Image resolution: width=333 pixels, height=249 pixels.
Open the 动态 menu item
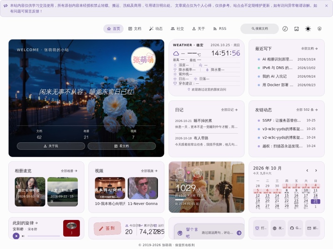click(x=156, y=29)
